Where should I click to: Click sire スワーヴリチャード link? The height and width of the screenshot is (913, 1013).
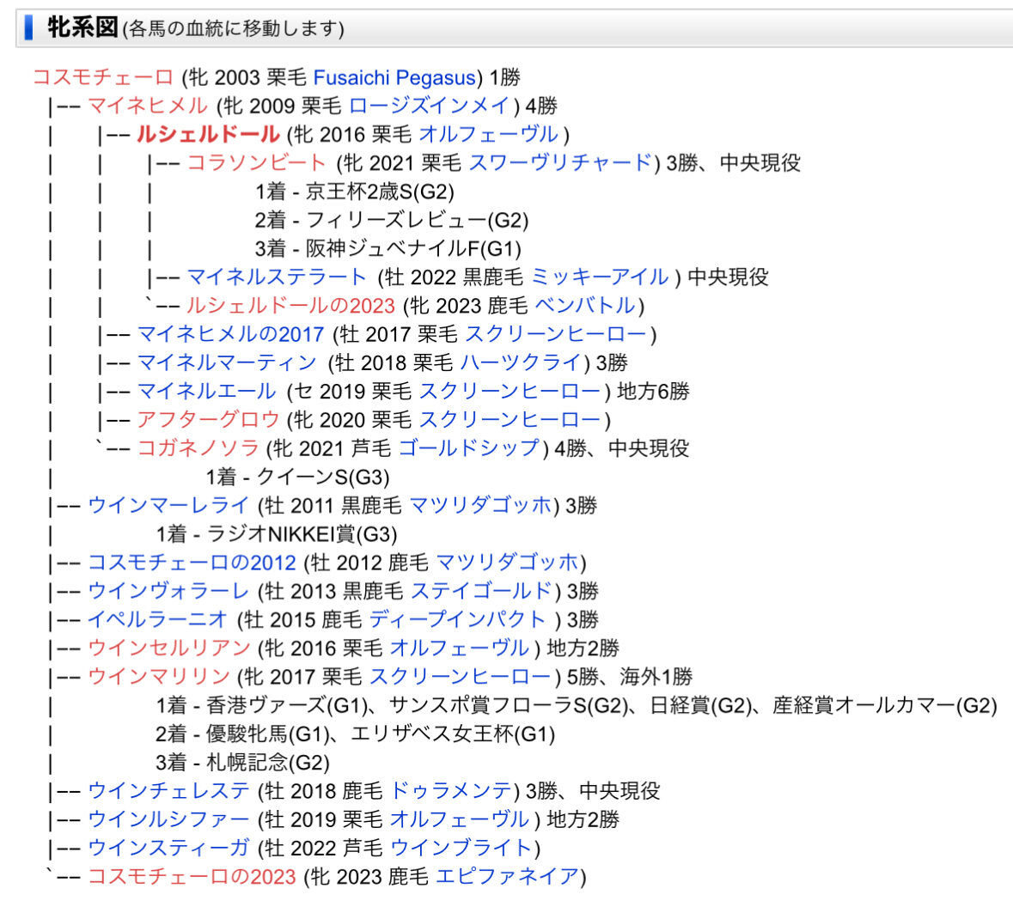pyautogui.click(x=560, y=162)
